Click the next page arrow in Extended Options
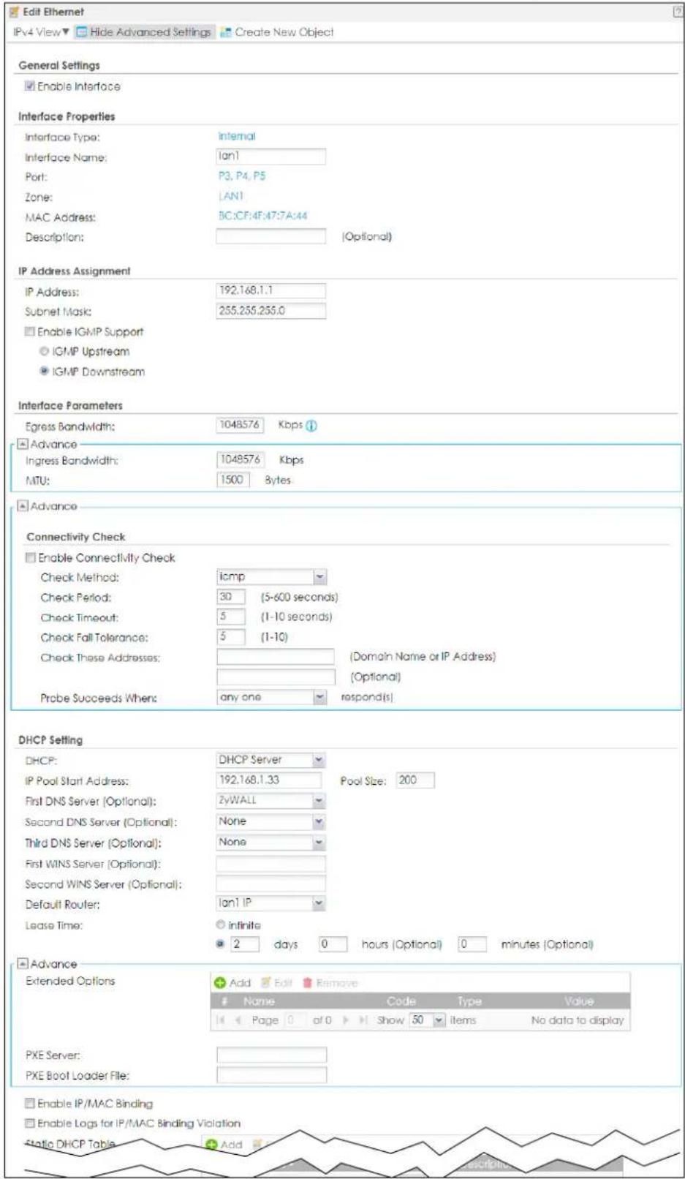 (346, 1020)
